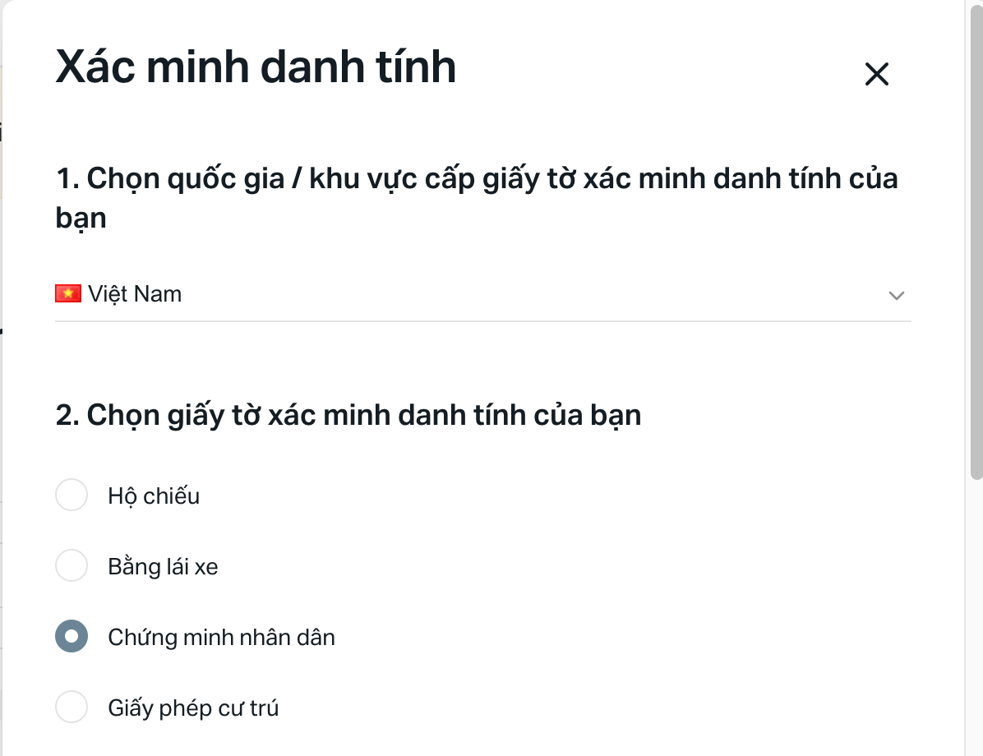983x756 pixels.
Task: Choose the Bằng lái xe radio circle
Action: point(72,566)
